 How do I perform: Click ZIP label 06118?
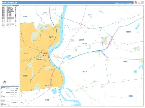[85, 72]
